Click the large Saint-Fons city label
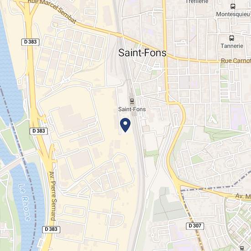 point(142,53)
